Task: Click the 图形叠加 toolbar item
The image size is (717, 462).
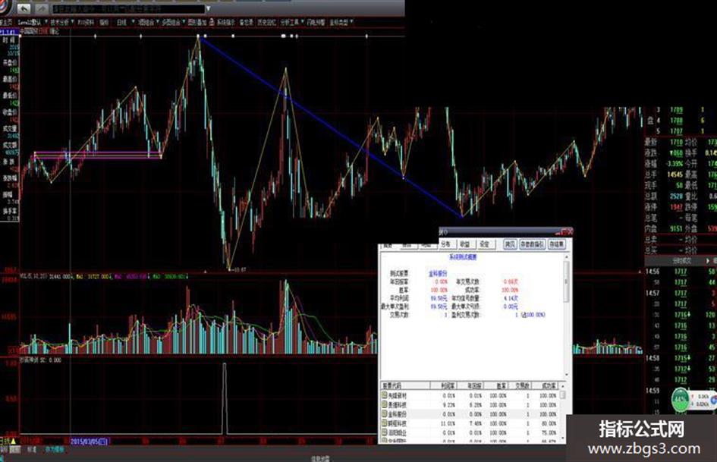Action: pyautogui.click(x=197, y=22)
